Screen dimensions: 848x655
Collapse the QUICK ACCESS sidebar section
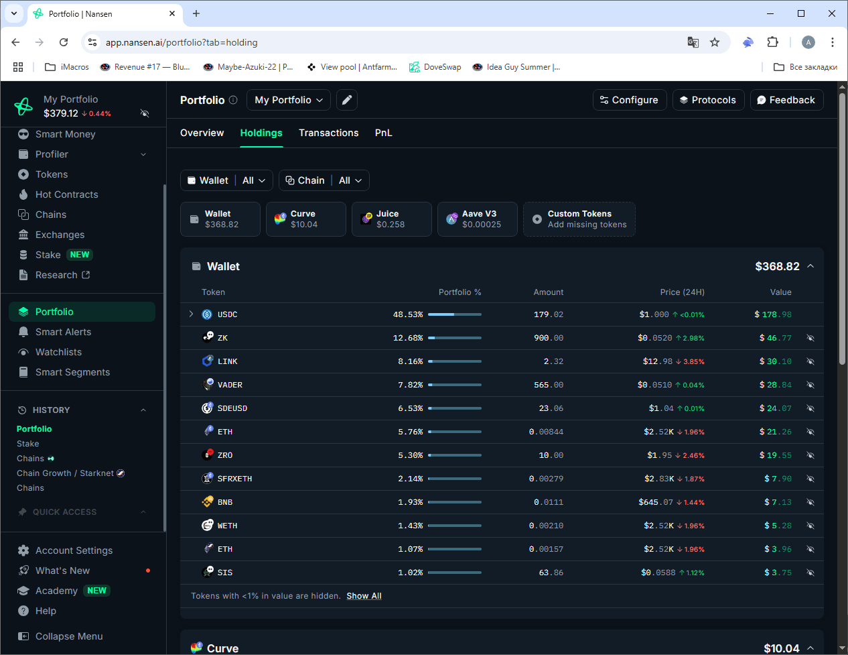[143, 512]
